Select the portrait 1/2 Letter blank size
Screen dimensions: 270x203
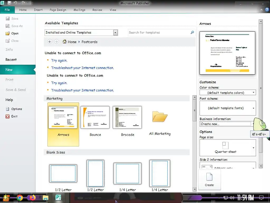point(95,173)
